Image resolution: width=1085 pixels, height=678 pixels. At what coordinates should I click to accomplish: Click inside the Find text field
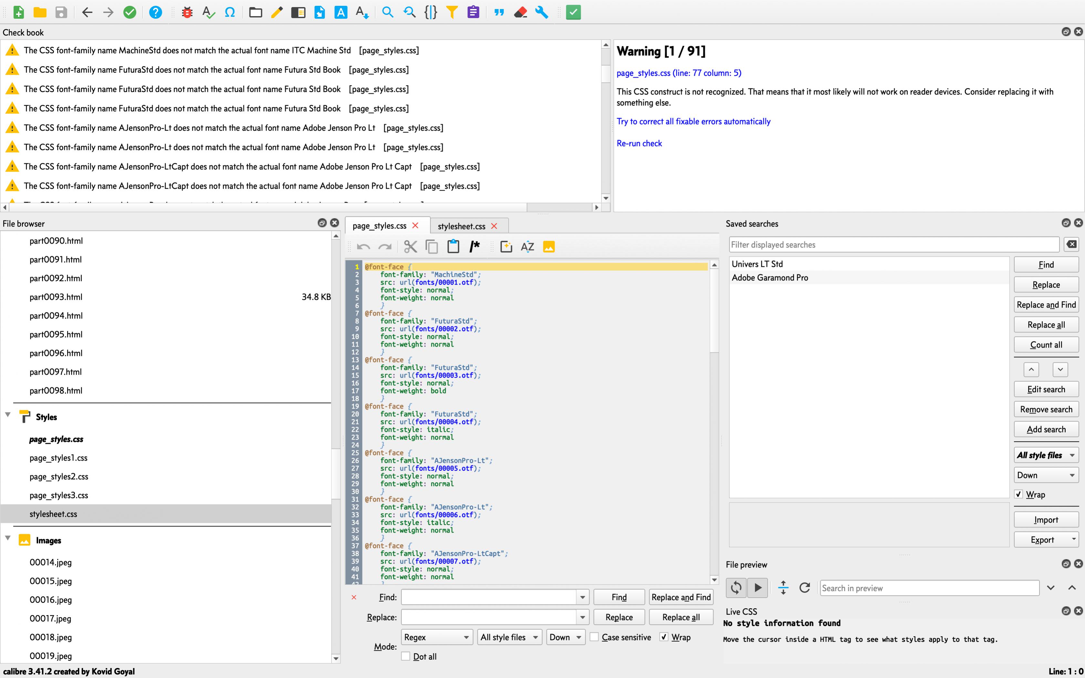point(489,597)
